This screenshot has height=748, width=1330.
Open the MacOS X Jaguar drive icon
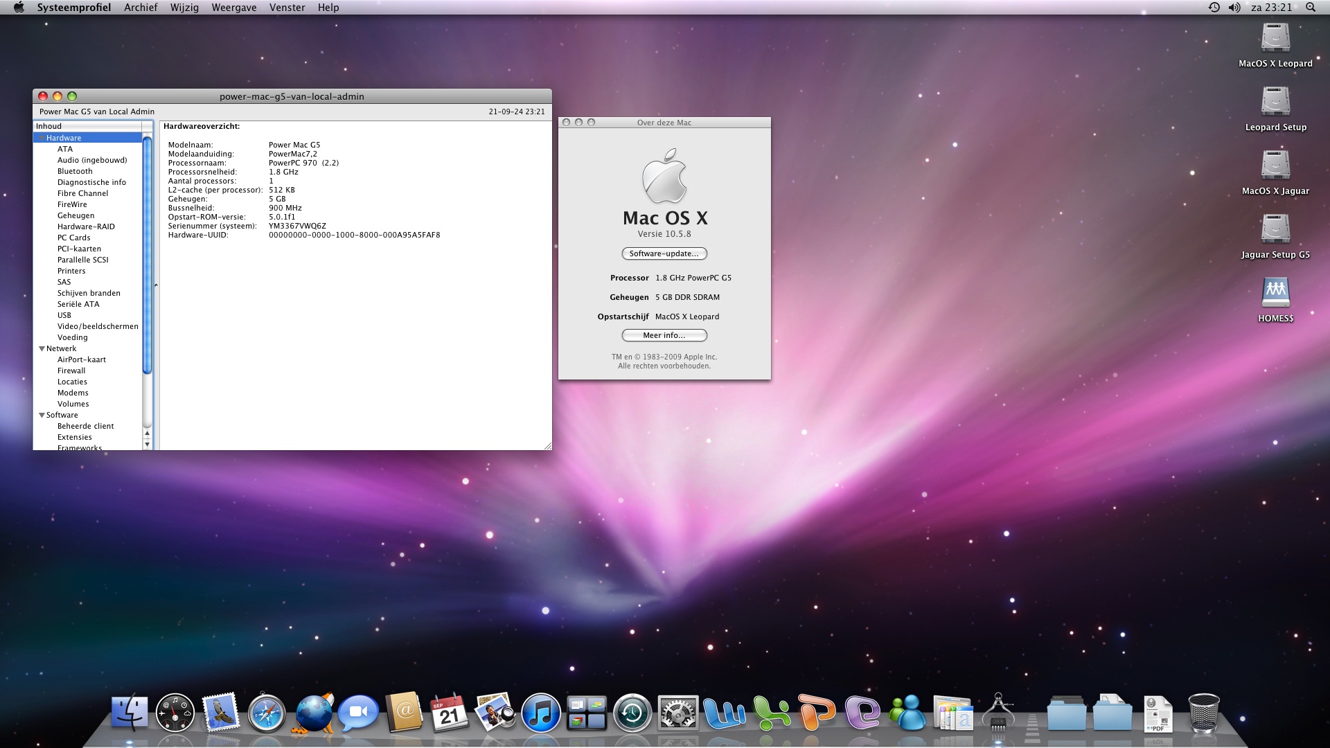(x=1275, y=166)
